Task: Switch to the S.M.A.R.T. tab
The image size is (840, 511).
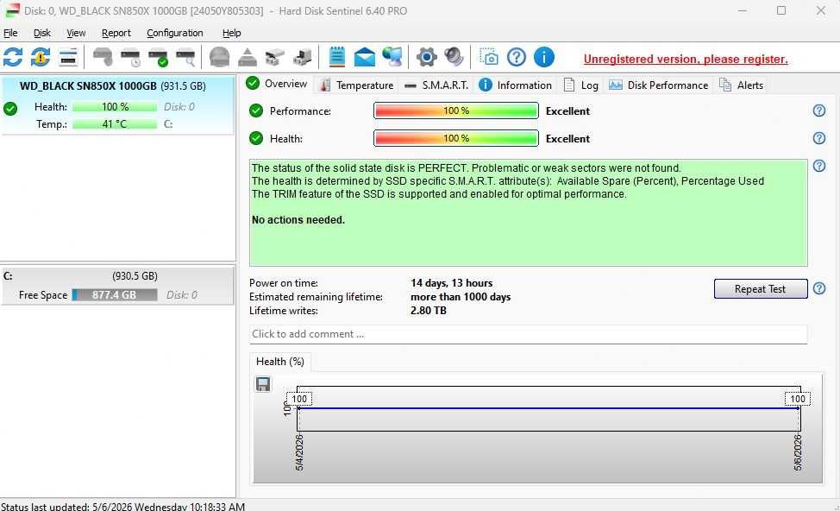Action: [436, 85]
